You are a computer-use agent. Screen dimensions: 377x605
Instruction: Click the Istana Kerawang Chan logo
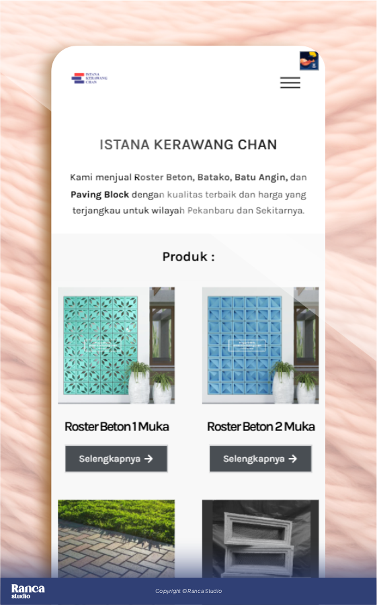coord(89,79)
